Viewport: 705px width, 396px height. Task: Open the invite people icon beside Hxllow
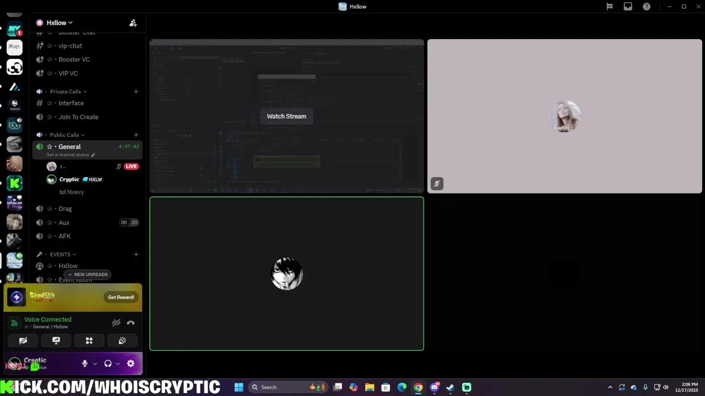click(x=133, y=23)
